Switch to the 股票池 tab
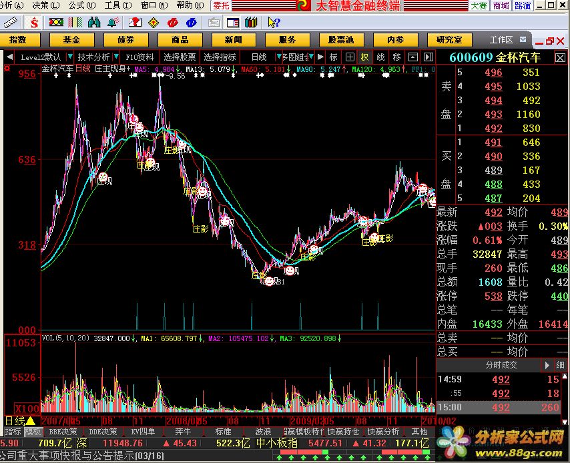Screen dimensions: 570x463 (341, 39)
